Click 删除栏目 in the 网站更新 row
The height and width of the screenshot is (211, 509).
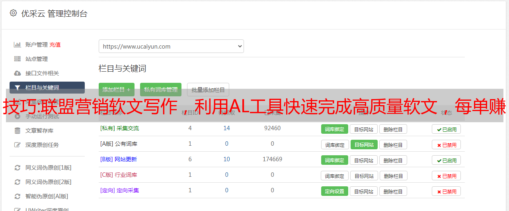(x=393, y=160)
